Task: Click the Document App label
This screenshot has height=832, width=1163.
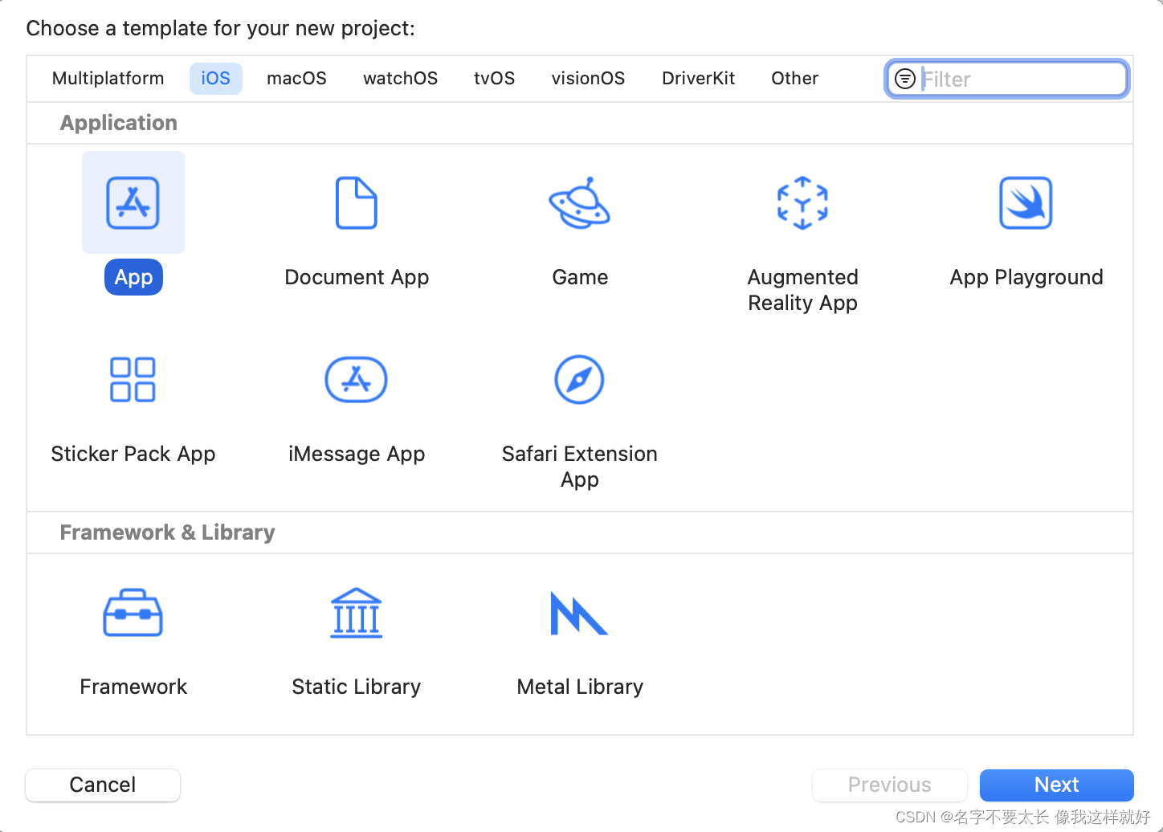Action: pyautogui.click(x=357, y=277)
